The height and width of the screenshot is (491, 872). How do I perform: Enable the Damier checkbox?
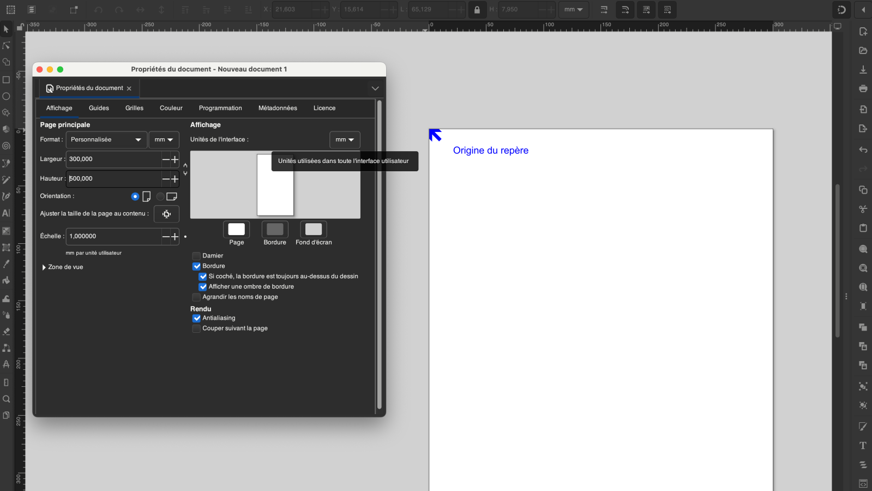[196, 256]
